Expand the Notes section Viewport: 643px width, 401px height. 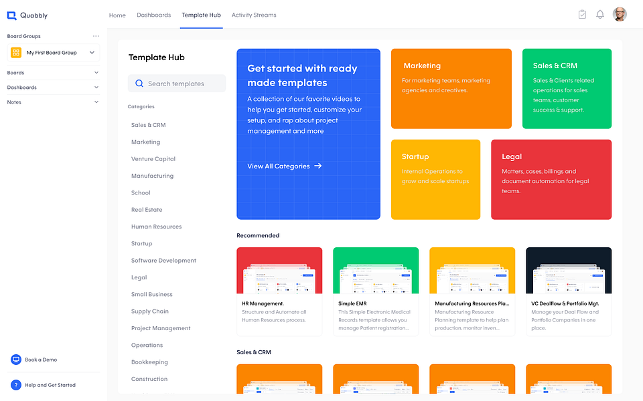point(53,102)
